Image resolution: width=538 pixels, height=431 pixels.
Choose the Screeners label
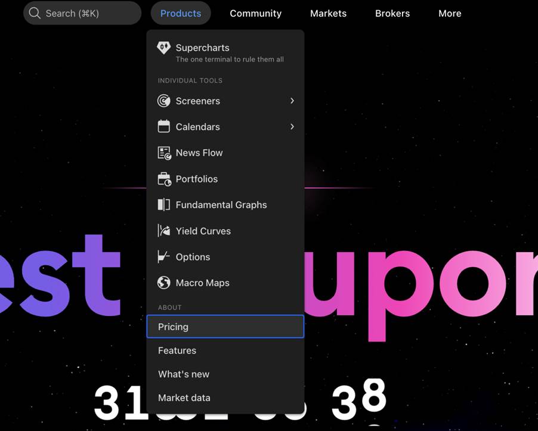pyautogui.click(x=197, y=101)
